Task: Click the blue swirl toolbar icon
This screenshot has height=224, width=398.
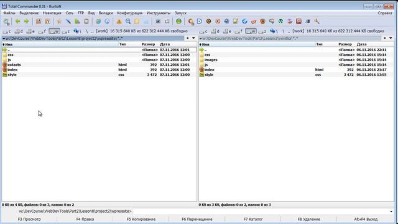Action: [244, 21]
